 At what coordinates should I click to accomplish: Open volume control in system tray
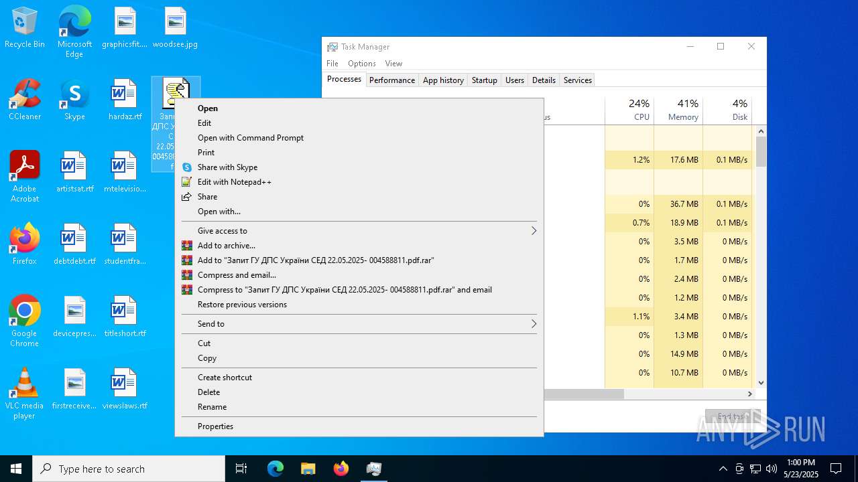coord(772,469)
